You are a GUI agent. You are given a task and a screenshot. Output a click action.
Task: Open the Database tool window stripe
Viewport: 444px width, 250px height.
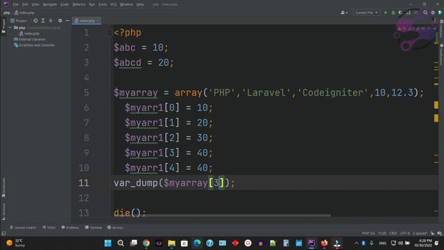click(441, 28)
